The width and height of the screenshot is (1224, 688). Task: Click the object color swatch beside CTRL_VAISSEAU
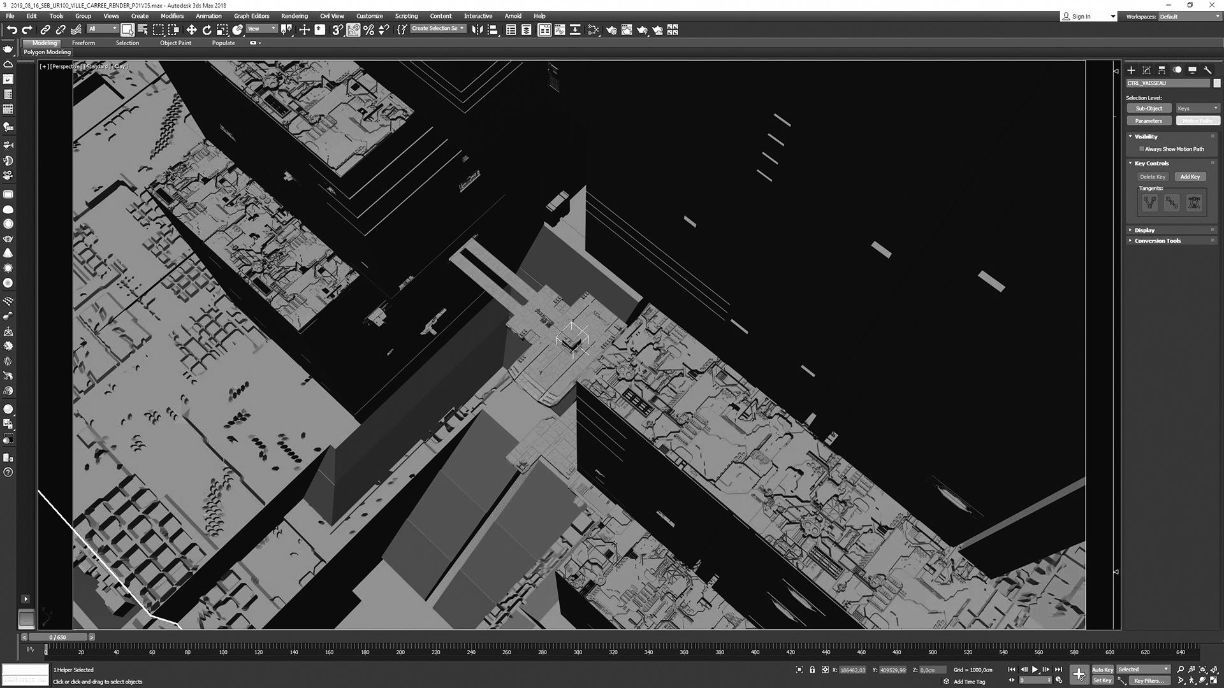1217,83
